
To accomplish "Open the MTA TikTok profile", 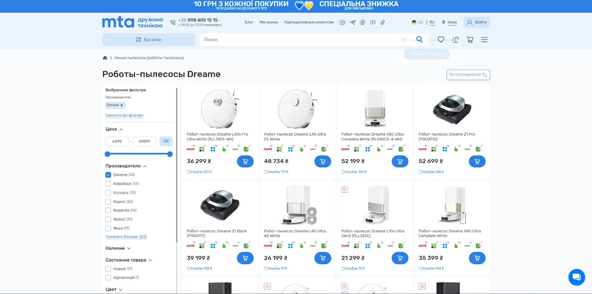I will click(x=383, y=22).
